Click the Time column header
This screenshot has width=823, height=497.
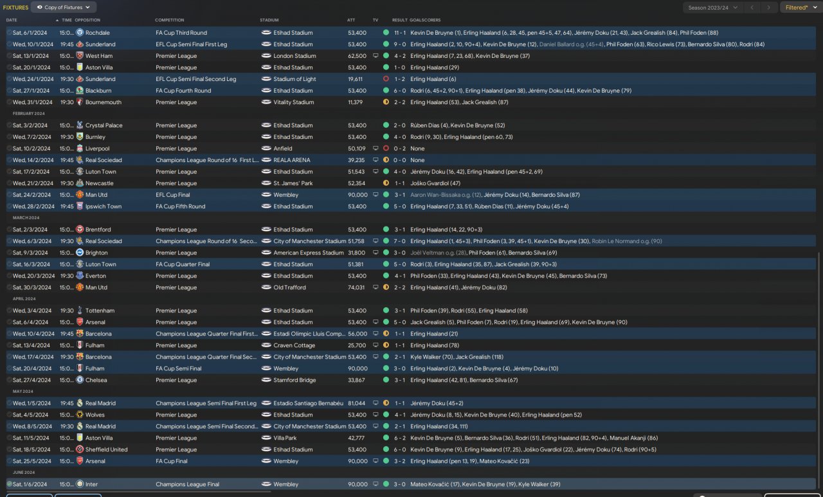point(67,20)
